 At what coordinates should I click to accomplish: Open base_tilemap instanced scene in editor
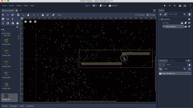click(186, 26)
